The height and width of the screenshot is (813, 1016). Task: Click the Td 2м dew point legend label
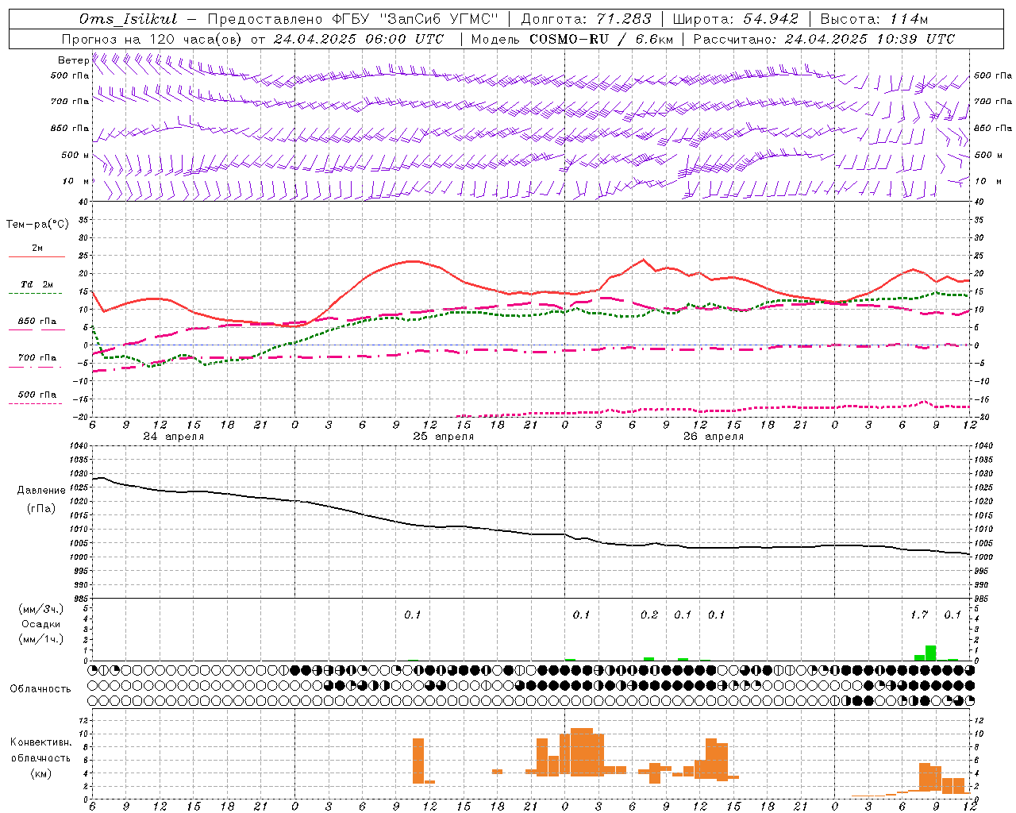coord(37,284)
